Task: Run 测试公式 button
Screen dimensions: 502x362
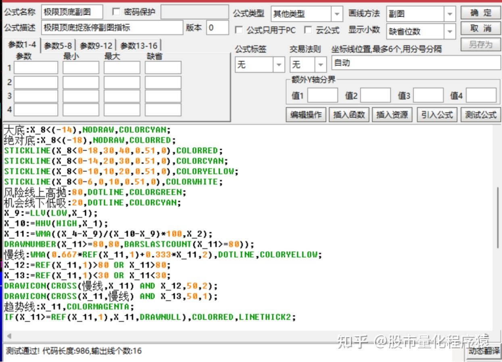Action: point(481,115)
